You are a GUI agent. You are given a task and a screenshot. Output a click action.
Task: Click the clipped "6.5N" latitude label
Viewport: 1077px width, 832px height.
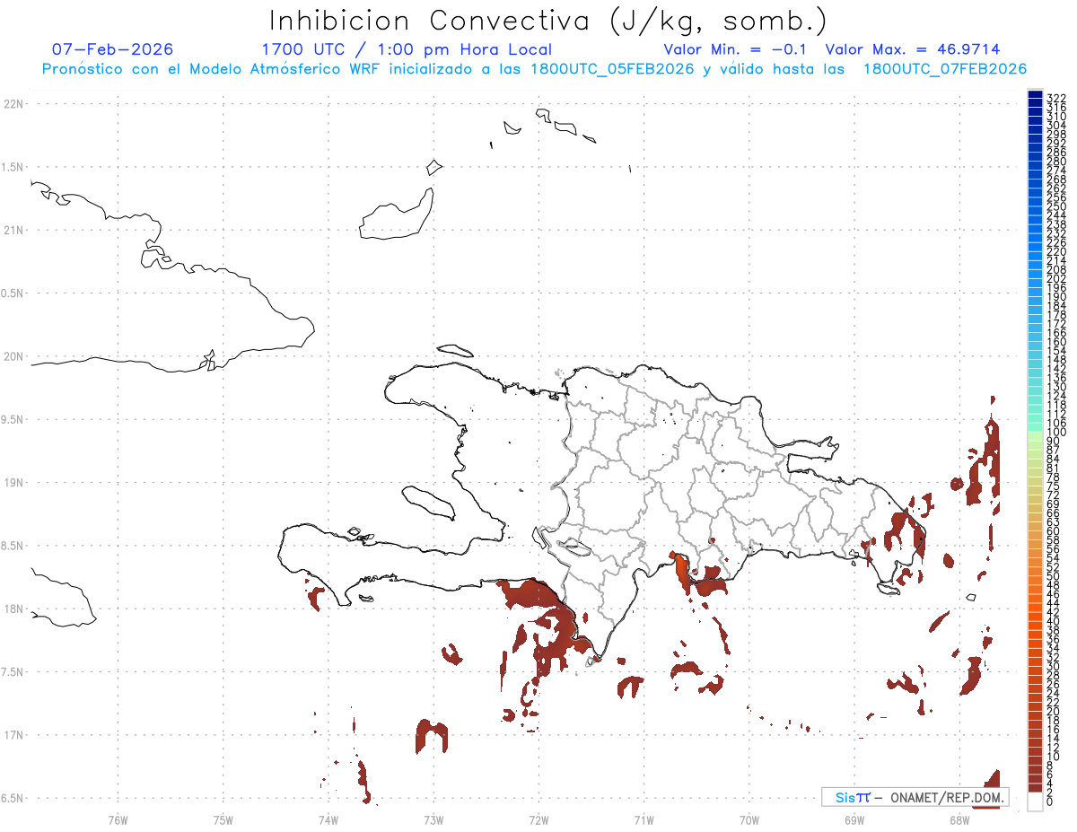click(13, 798)
